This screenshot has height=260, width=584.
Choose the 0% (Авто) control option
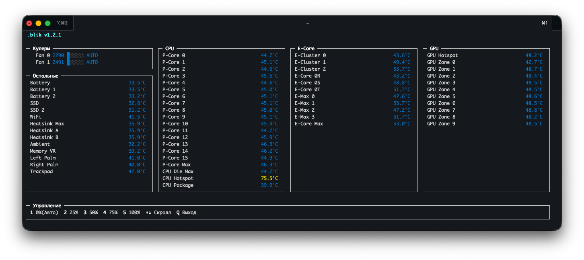click(x=44, y=213)
